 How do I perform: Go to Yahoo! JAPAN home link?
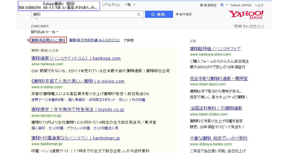click(241, 5)
